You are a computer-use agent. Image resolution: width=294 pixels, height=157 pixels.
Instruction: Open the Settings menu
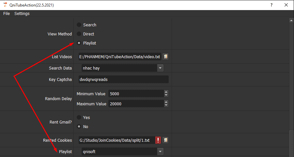[22, 13]
